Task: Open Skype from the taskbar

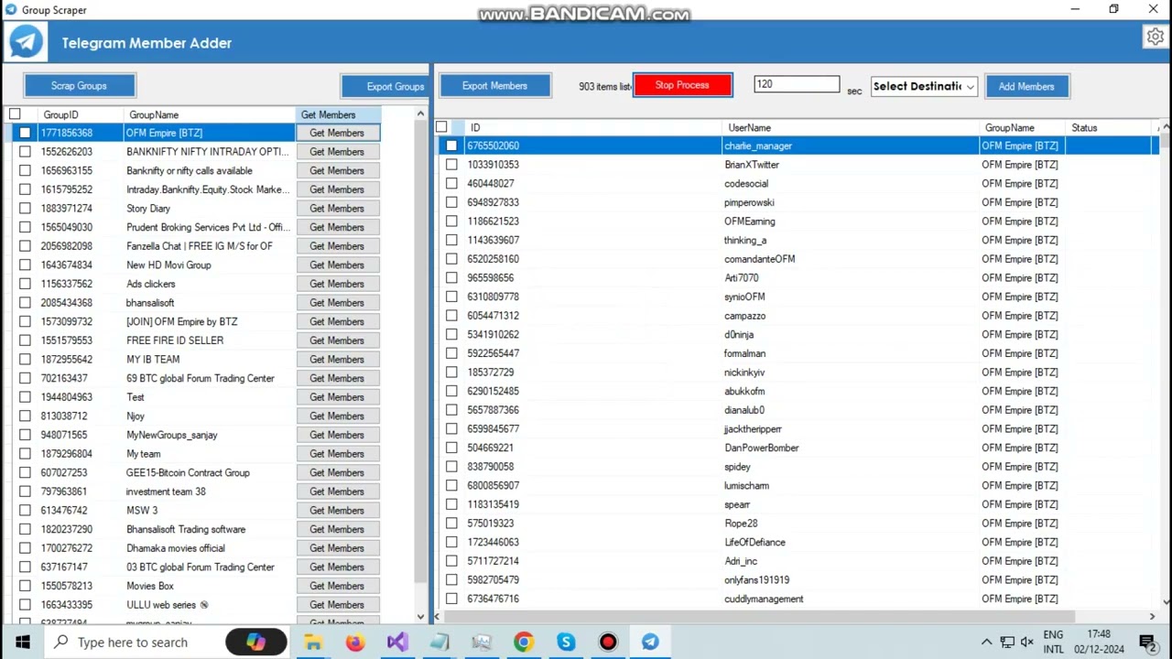Action: [x=566, y=642]
